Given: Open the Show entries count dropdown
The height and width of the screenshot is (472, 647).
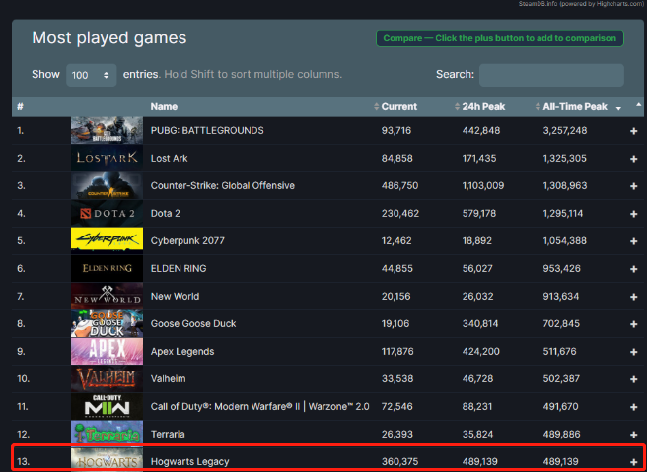Looking at the screenshot, I should coord(91,75).
